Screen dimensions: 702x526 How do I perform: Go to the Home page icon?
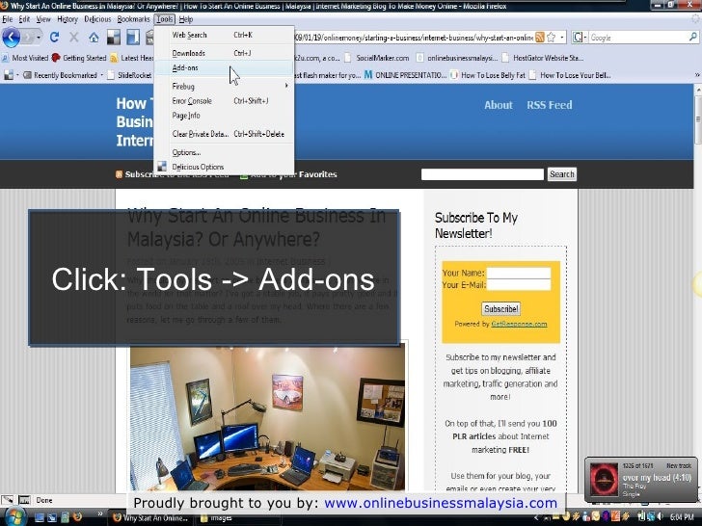[x=94, y=38]
